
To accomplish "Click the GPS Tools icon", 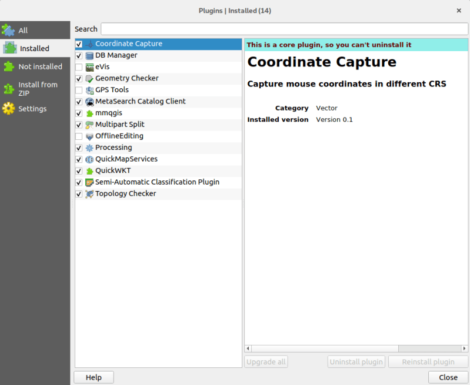I will (x=89, y=90).
